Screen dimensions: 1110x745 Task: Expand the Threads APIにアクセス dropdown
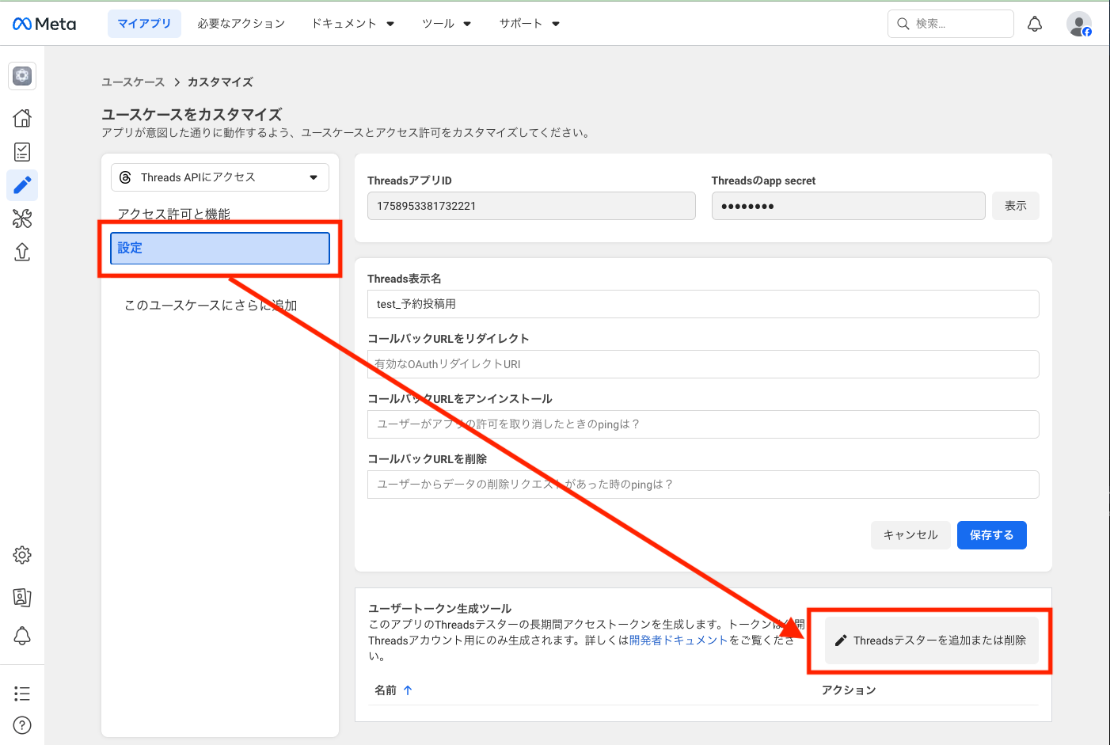(220, 177)
